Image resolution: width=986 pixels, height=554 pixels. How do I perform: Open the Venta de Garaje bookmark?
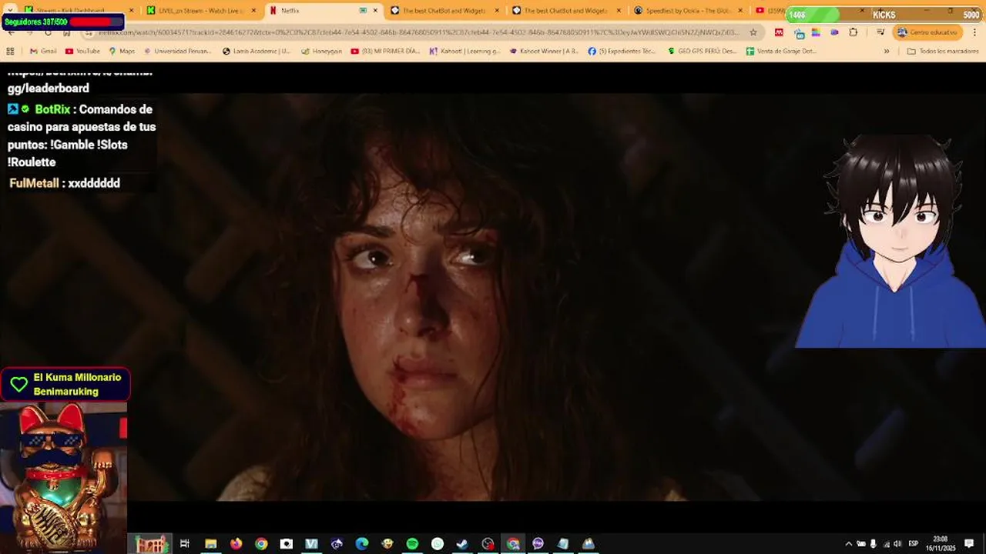click(781, 51)
